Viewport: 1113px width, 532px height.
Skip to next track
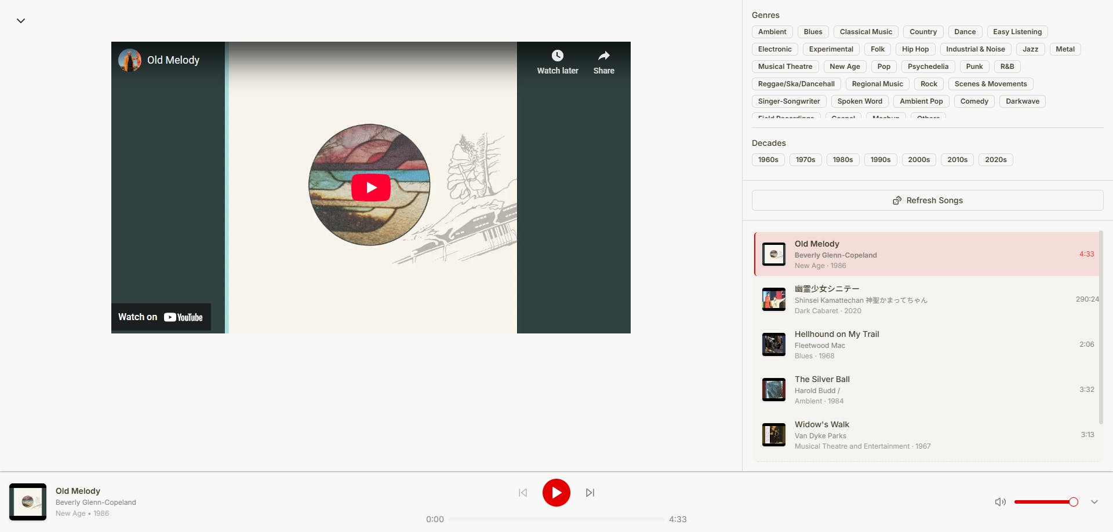(x=590, y=493)
